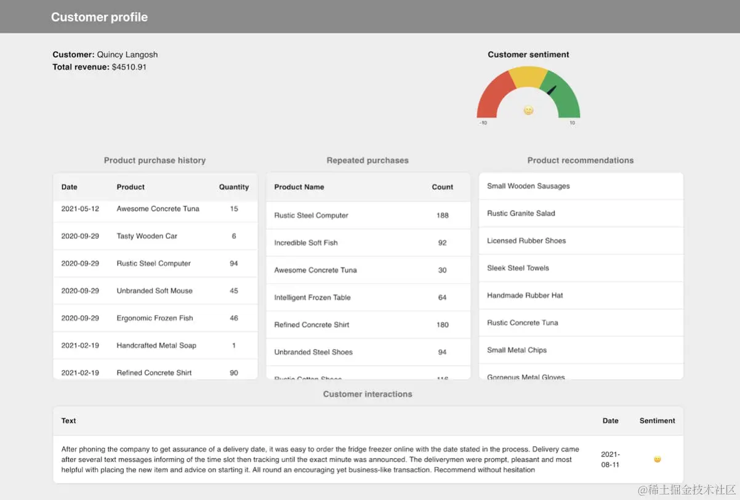Click the red segment of the sentiment gauge

click(489, 99)
